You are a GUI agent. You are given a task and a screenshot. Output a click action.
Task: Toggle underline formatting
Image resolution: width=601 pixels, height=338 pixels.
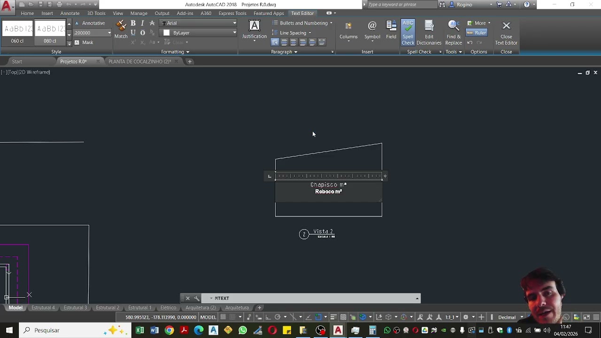[x=133, y=32]
